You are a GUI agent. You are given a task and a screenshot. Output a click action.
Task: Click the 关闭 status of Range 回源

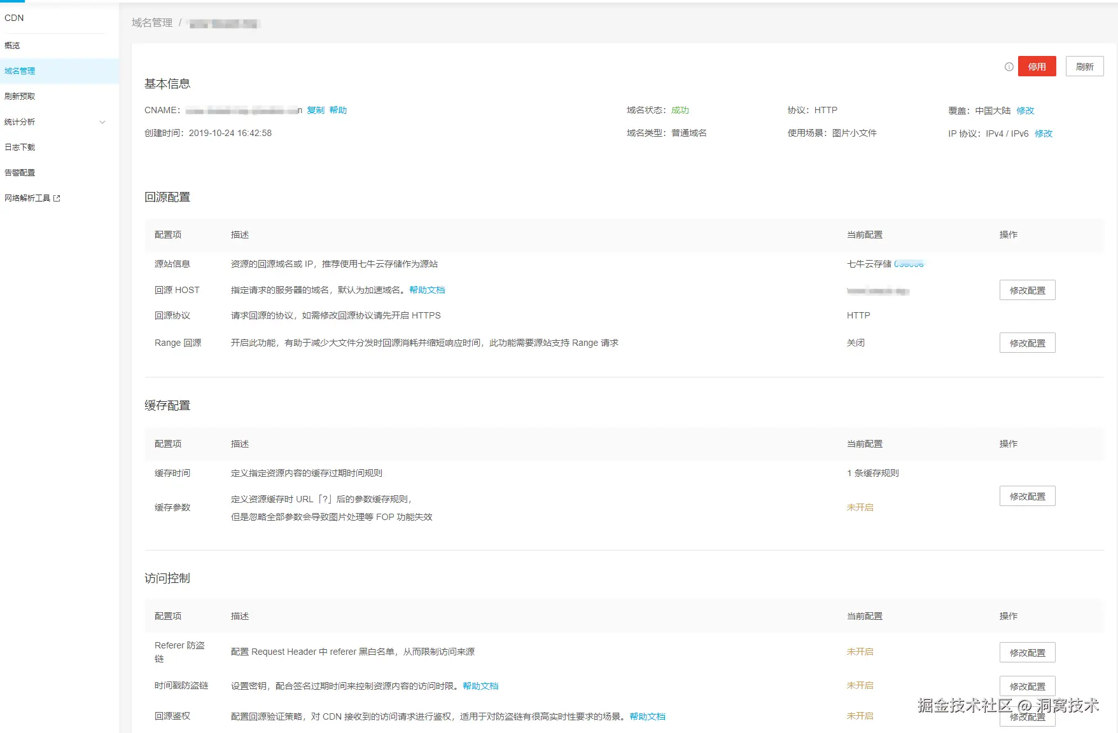856,343
